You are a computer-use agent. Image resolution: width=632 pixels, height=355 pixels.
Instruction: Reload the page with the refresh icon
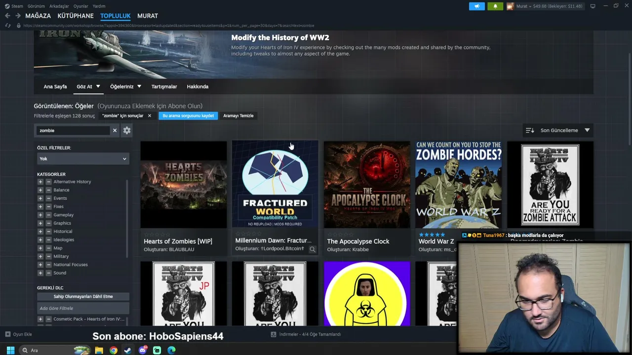(7, 26)
